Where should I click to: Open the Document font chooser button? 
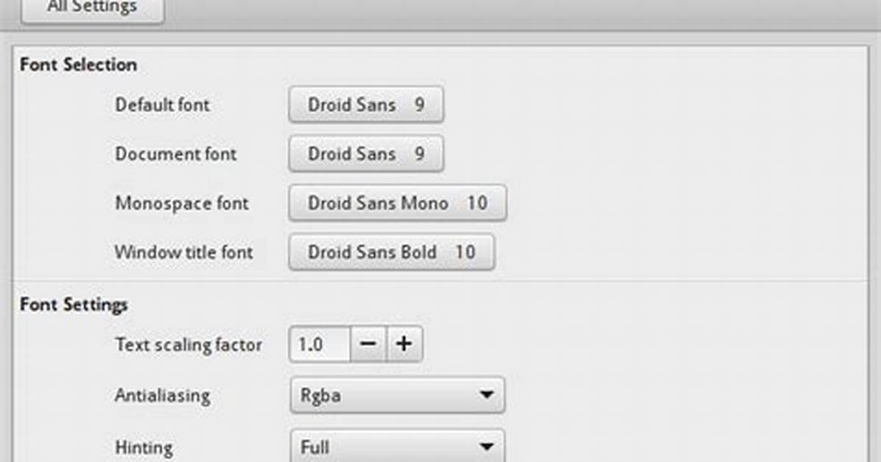tap(366, 154)
